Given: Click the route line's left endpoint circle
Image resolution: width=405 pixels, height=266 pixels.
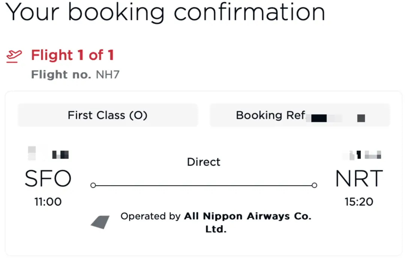Looking at the screenshot, I should (x=93, y=185).
